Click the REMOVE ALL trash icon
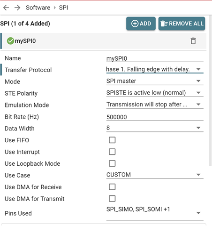Screen dimensions: 212x226 click(x=164, y=24)
